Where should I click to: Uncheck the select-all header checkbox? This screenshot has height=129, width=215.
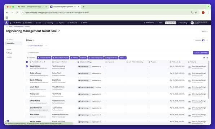click(x=27, y=62)
